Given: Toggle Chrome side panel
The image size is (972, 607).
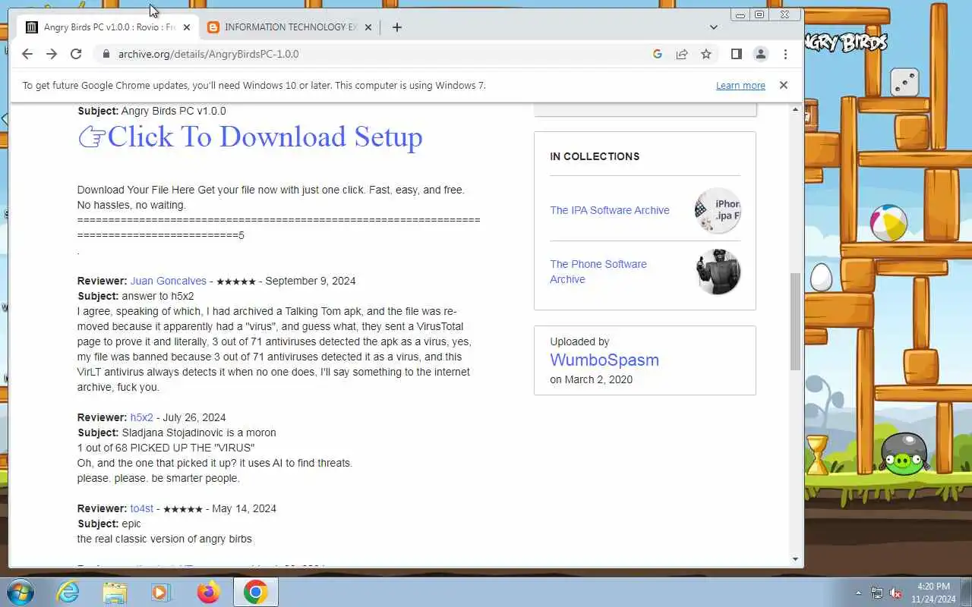Looking at the screenshot, I should click(736, 54).
